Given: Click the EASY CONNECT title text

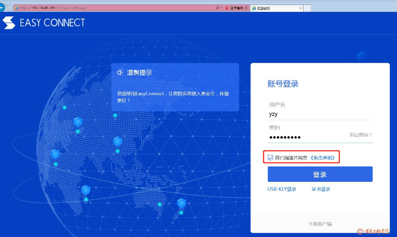Looking at the screenshot, I should click(52, 23).
